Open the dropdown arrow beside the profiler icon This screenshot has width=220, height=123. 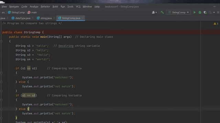214,12
